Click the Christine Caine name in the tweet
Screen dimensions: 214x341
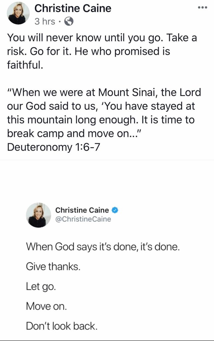click(82, 210)
